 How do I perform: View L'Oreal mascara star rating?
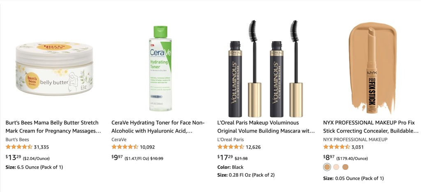coord(231,147)
